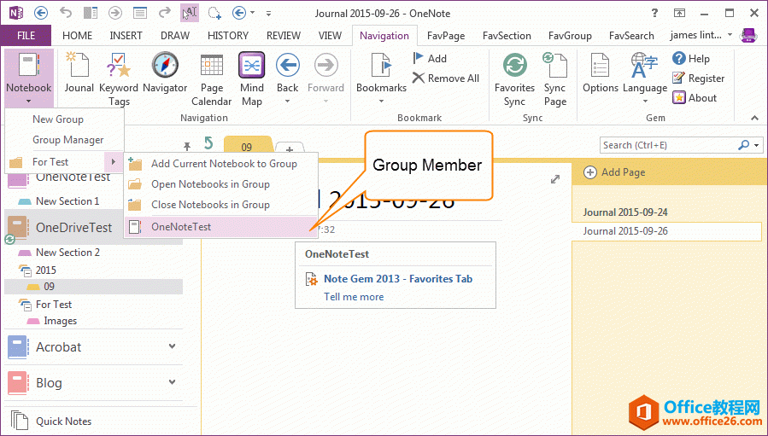Click the Tell me more link
Viewport: 768px width, 436px height.
(354, 297)
